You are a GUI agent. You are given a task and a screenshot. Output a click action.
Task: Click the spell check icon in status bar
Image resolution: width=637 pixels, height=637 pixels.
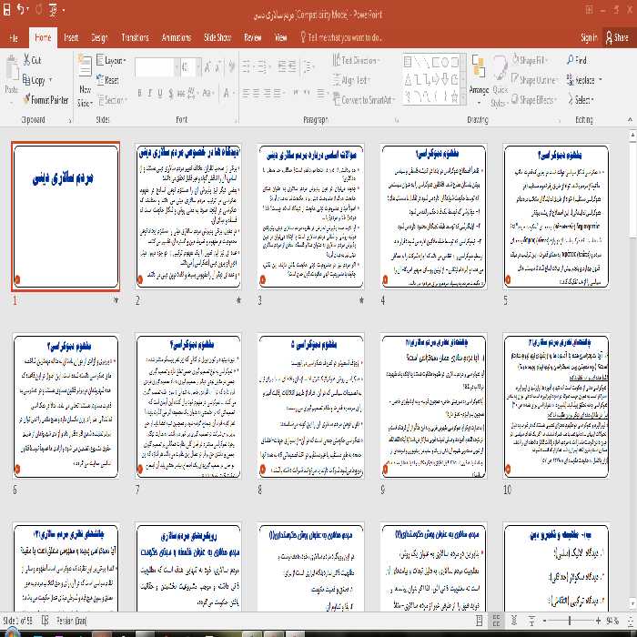point(45,621)
